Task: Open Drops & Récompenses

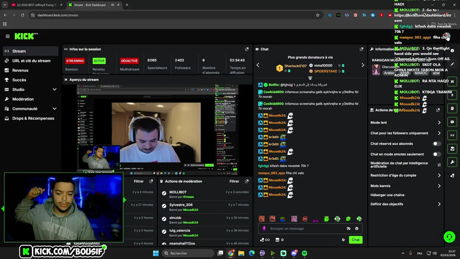Action: coord(31,118)
